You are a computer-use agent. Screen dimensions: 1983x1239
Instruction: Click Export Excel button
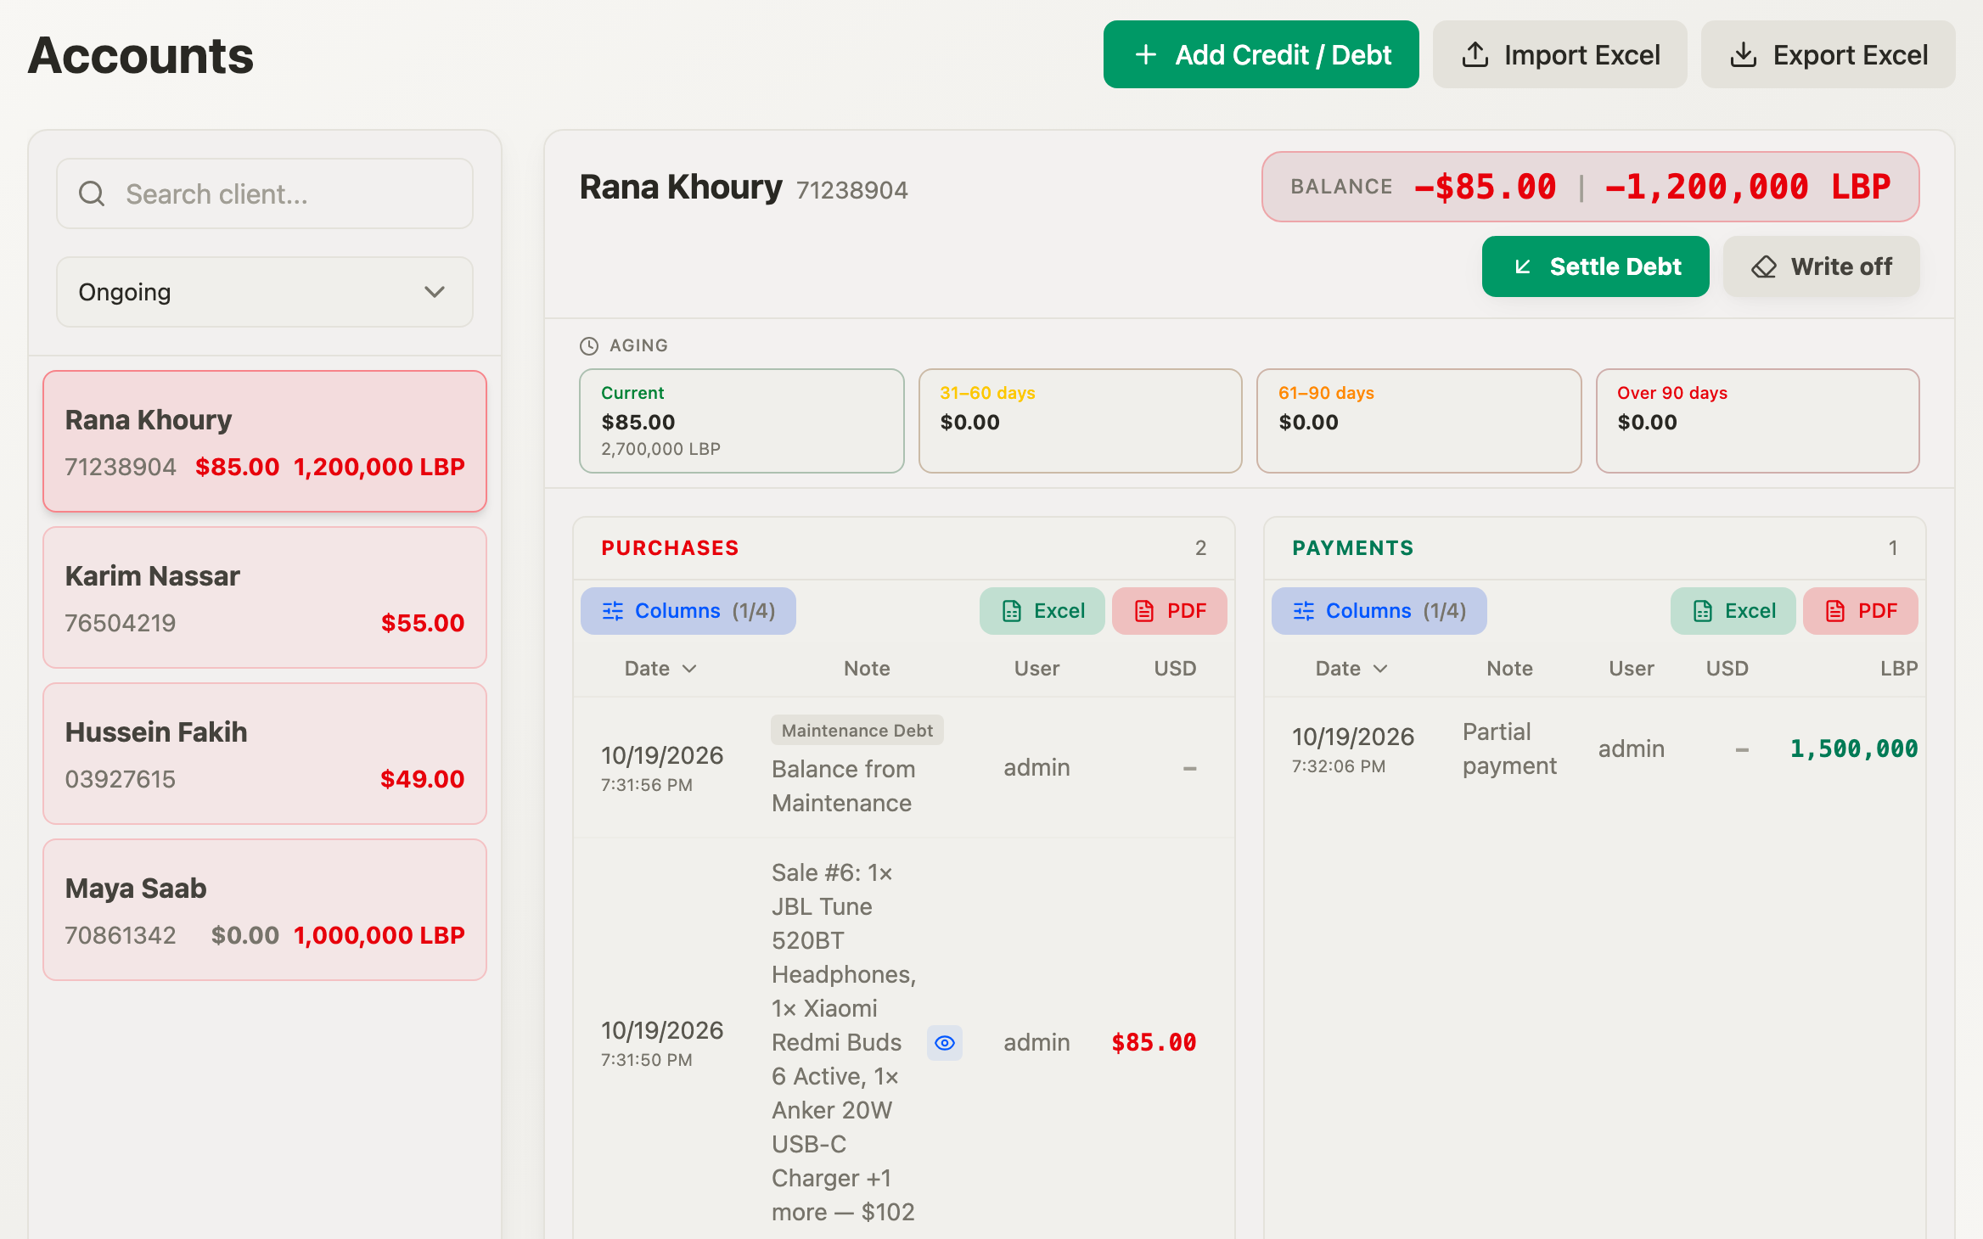[1829, 55]
